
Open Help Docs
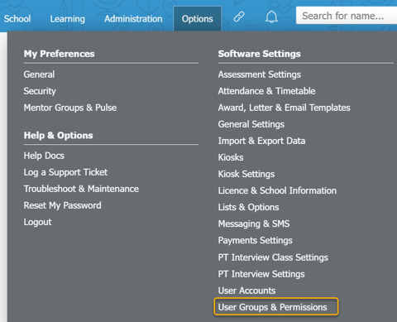(x=44, y=156)
